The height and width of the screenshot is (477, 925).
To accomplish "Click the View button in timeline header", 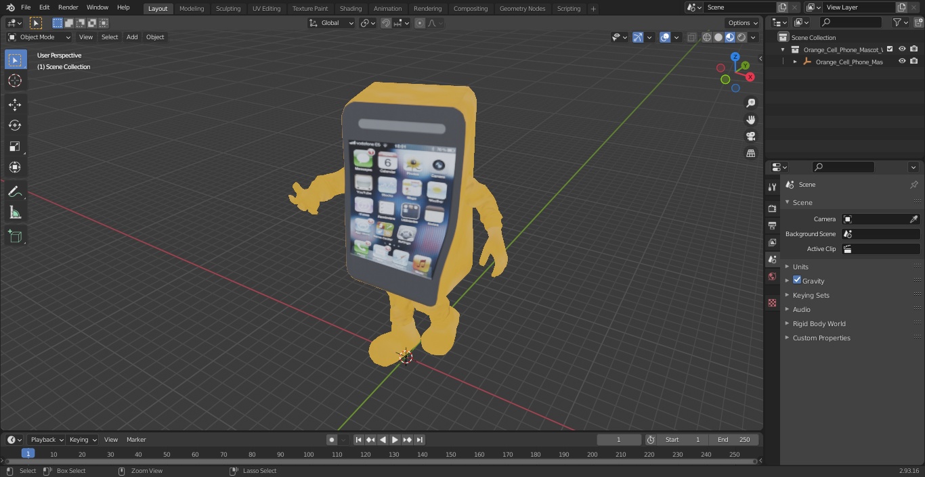I will [x=111, y=440].
